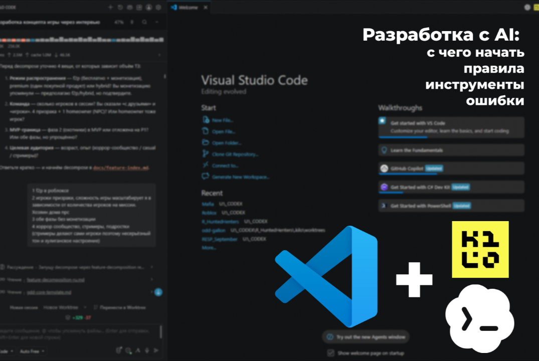Click the Новое Worktree button
This screenshot has width=539, height=361.
61,307
